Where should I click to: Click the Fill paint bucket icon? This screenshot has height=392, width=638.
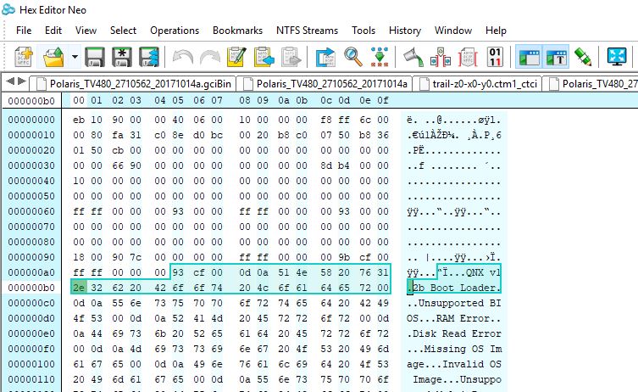click(x=413, y=58)
